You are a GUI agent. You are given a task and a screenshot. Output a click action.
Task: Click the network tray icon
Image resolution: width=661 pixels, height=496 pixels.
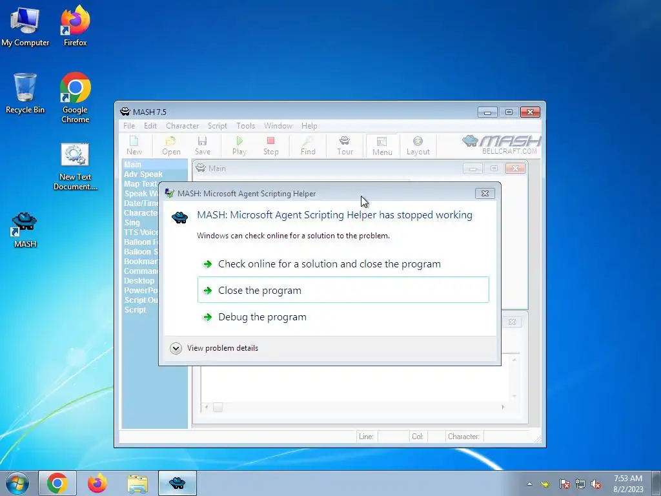(x=580, y=484)
